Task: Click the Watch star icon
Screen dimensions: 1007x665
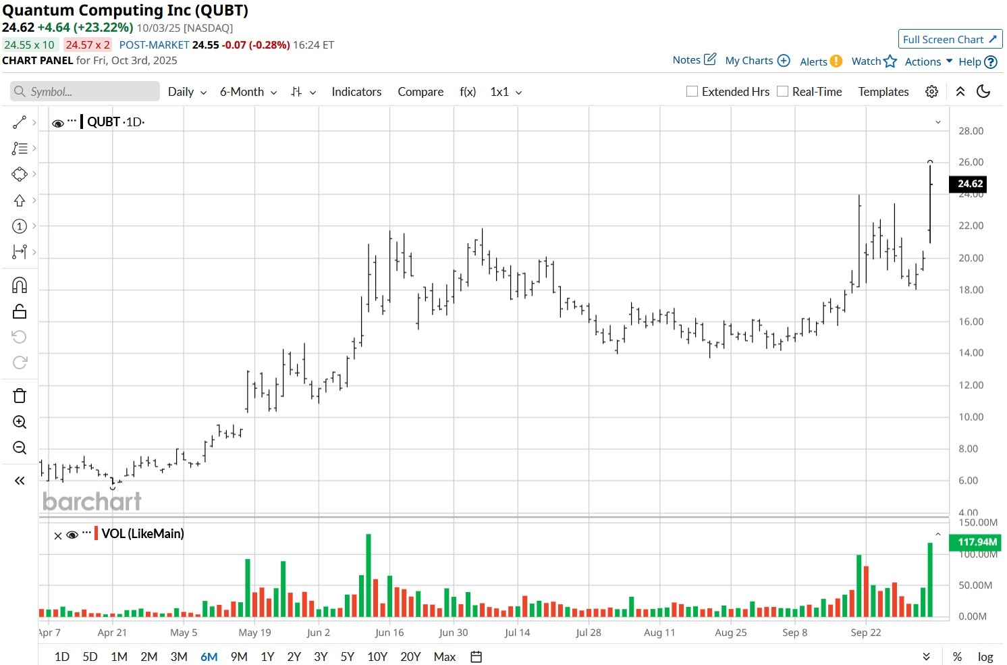Action: pos(890,61)
